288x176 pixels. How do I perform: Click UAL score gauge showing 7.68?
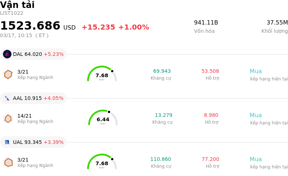102,162
